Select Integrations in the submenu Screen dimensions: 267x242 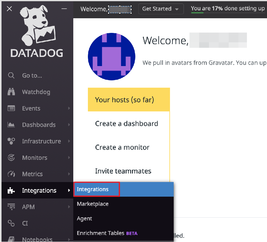click(x=93, y=189)
